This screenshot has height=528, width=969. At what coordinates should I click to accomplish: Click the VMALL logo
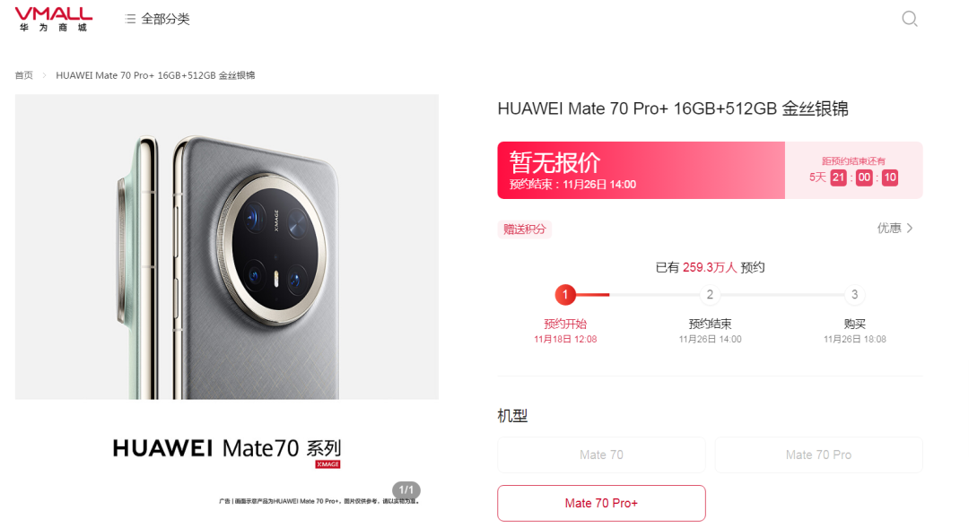point(54,19)
